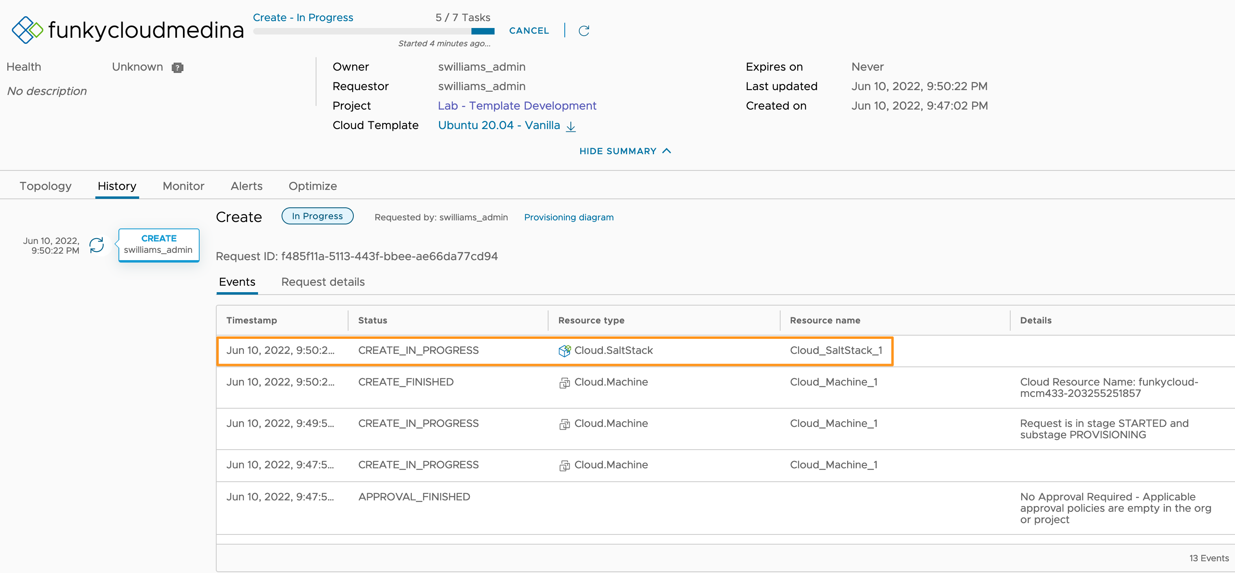Click the task progress bar
Viewport: 1235px width, 573px height.
click(x=374, y=31)
